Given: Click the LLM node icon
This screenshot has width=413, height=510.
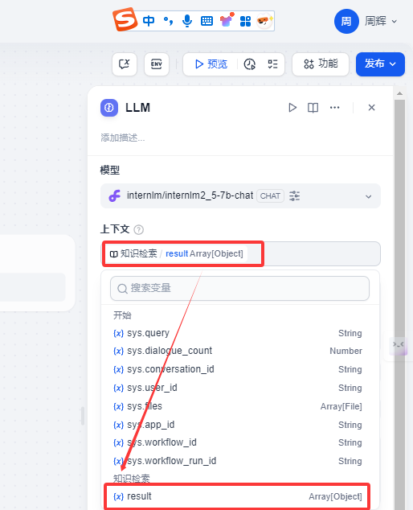Looking at the screenshot, I should (x=108, y=108).
